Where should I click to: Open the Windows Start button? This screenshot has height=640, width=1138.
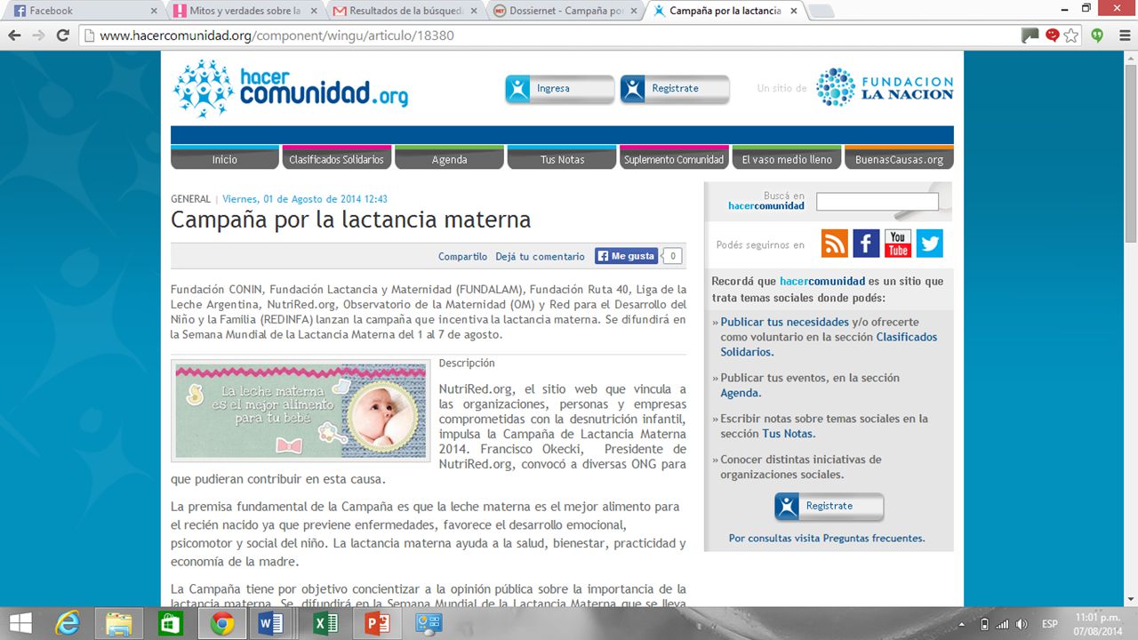tap(20, 623)
